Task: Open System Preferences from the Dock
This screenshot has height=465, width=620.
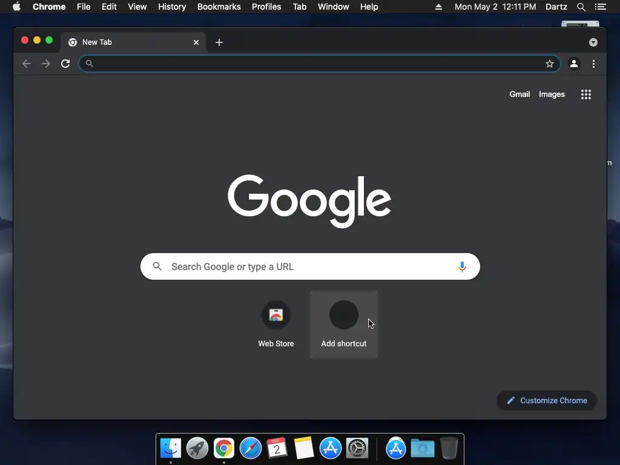Action: tap(357, 448)
